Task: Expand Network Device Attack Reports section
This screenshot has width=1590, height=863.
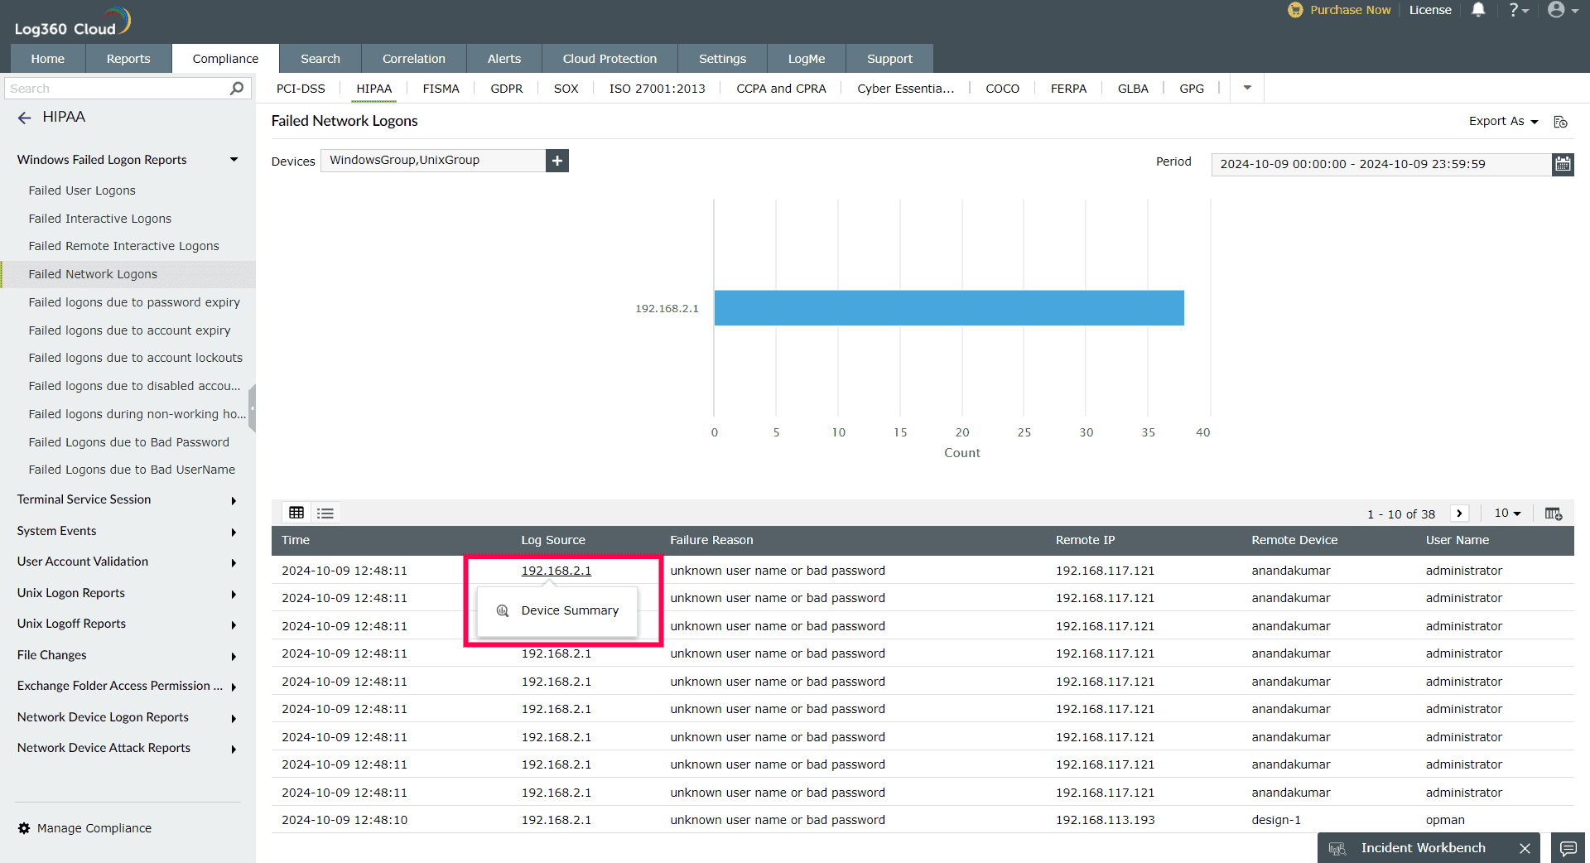Action: (x=234, y=749)
